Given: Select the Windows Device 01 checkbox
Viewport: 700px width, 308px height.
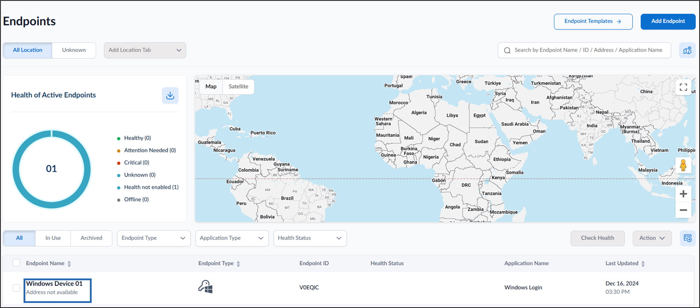Looking at the screenshot, I should tap(16, 288).
